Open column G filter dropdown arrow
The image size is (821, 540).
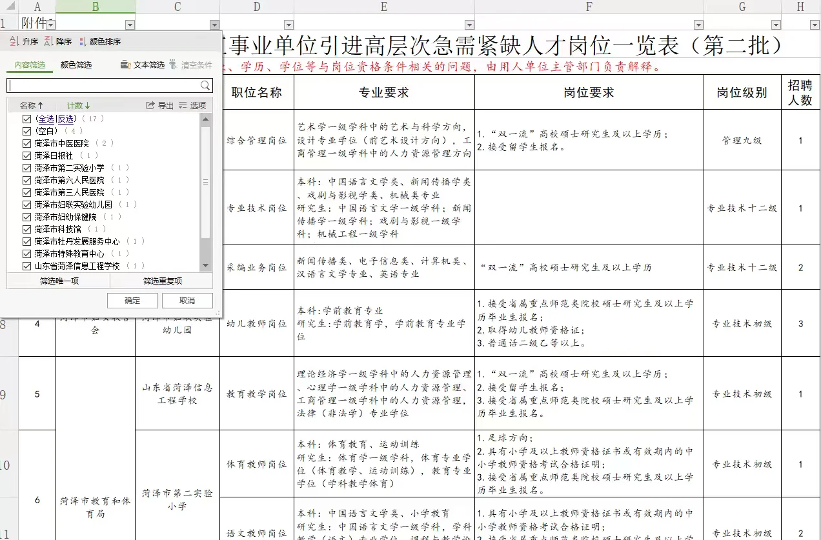775,25
